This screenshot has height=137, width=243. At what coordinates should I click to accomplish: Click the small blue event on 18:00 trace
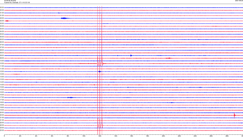tap(171, 102)
